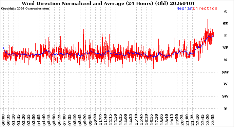234x127 pixels.
Task: Click the 08:45 time axis label
Action: coord(80,120)
